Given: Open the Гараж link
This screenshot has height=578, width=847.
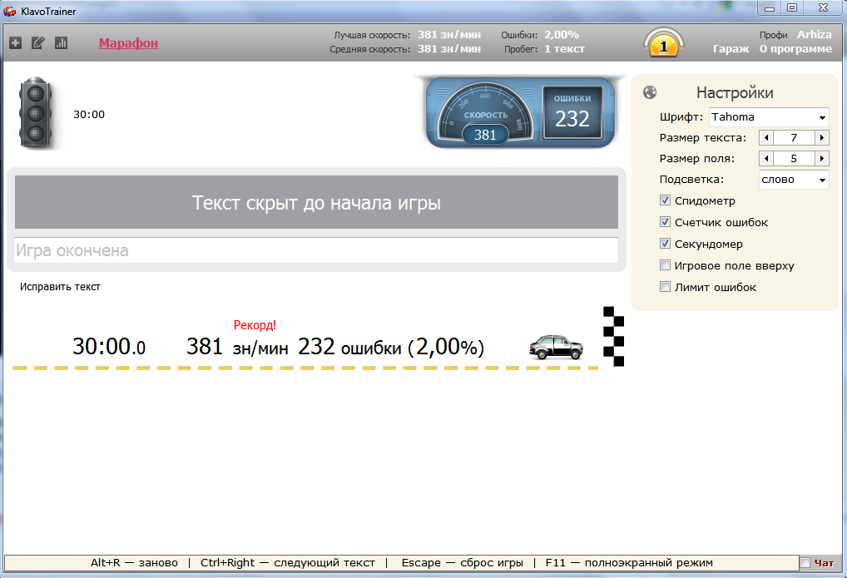Looking at the screenshot, I should click(731, 48).
